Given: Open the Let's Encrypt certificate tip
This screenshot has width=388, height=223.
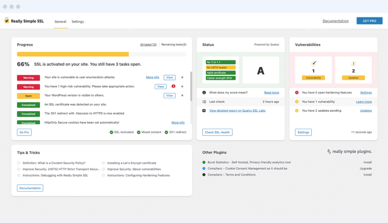Looking at the screenshot, I should click(x=131, y=163).
